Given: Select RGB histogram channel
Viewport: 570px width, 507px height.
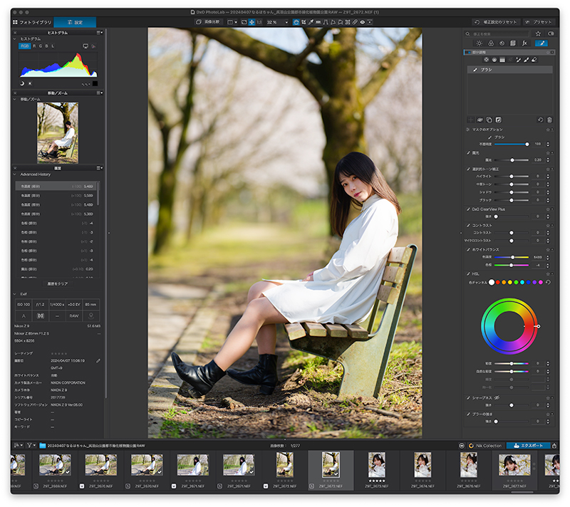Looking at the screenshot, I should click(x=24, y=46).
